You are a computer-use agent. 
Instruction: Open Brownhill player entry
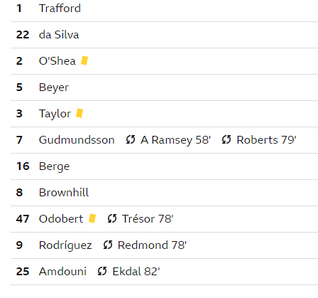click(64, 193)
